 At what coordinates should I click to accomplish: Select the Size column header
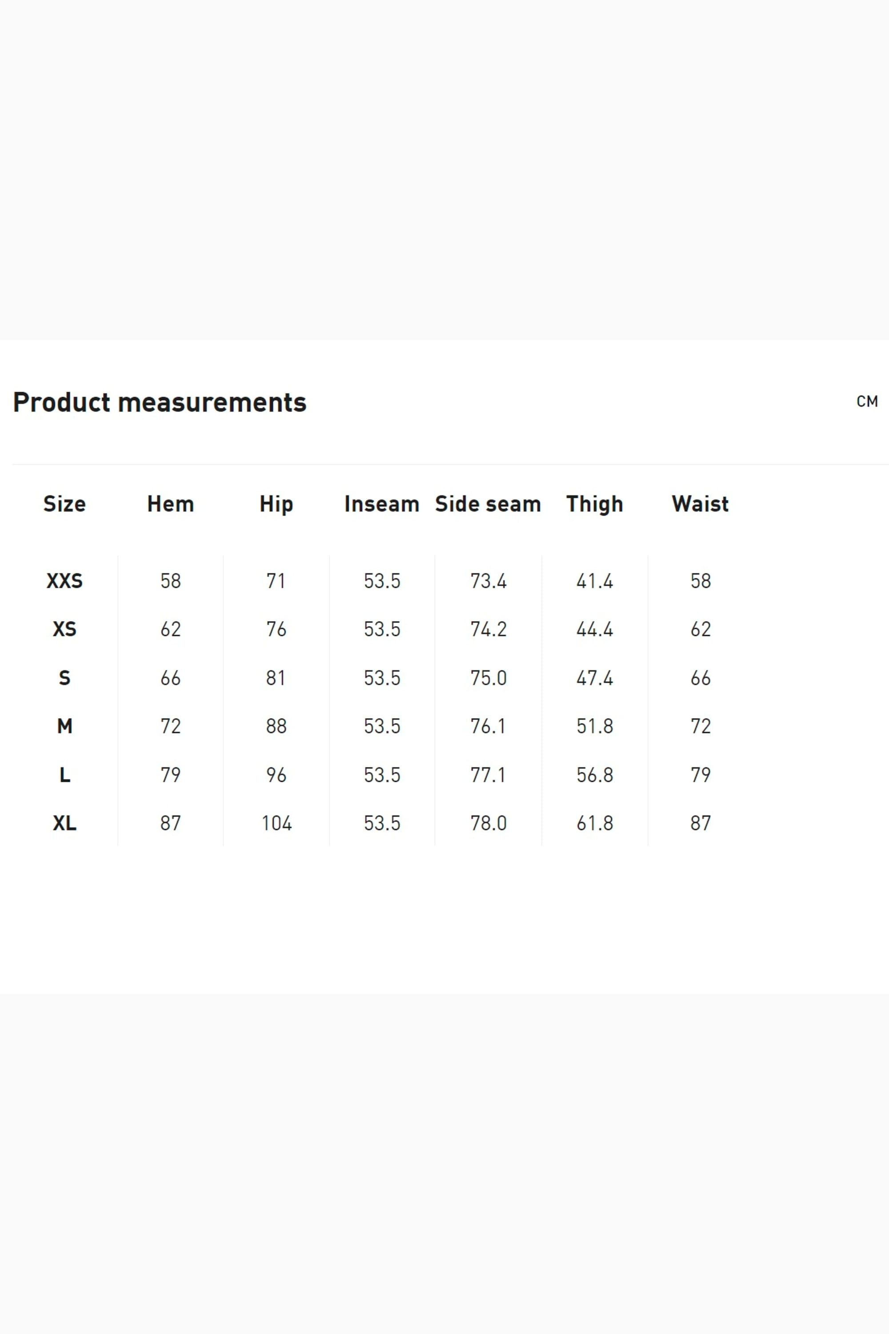(64, 504)
